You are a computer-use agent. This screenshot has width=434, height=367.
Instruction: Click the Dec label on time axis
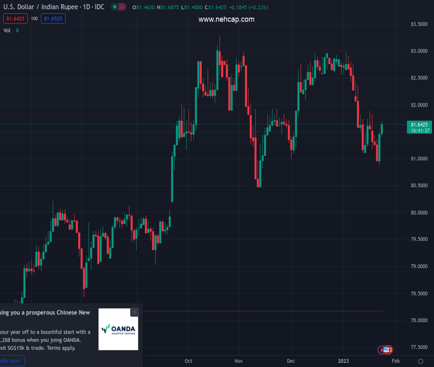[290, 361]
